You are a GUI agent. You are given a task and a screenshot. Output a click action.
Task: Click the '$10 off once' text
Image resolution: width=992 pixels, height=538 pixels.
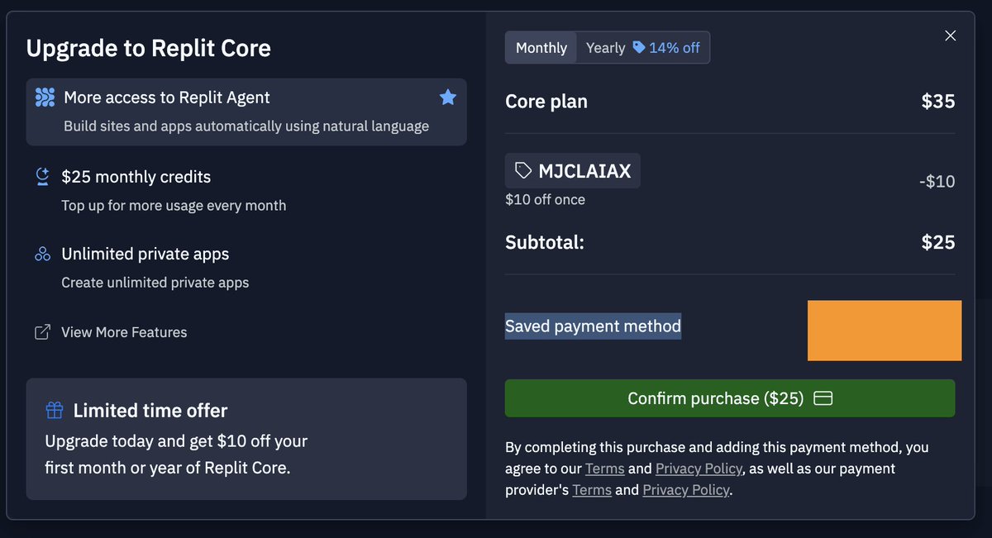click(x=546, y=200)
